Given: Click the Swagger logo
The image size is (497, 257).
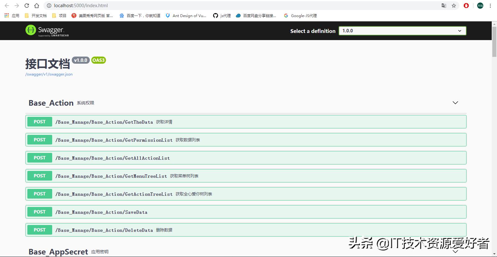Looking at the screenshot, I should tap(47, 31).
